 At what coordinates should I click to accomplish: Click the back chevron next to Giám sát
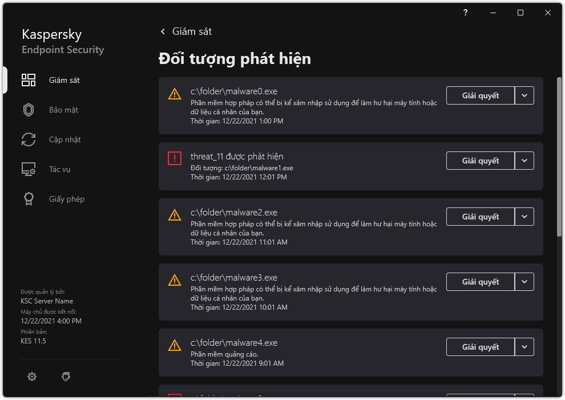(163, 31)
